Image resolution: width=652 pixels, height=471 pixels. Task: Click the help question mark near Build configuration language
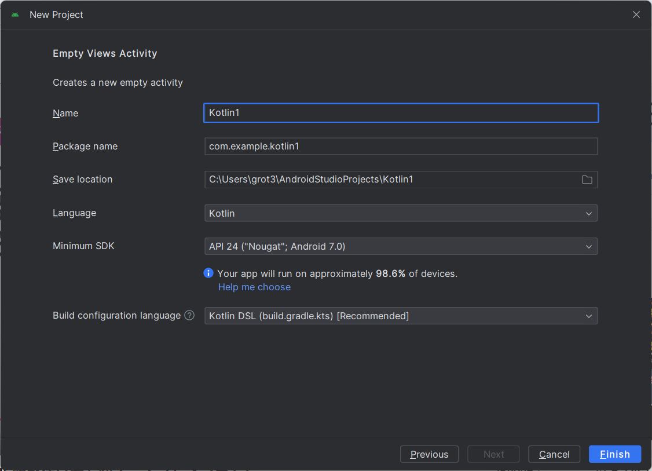(x=189, y=316)
